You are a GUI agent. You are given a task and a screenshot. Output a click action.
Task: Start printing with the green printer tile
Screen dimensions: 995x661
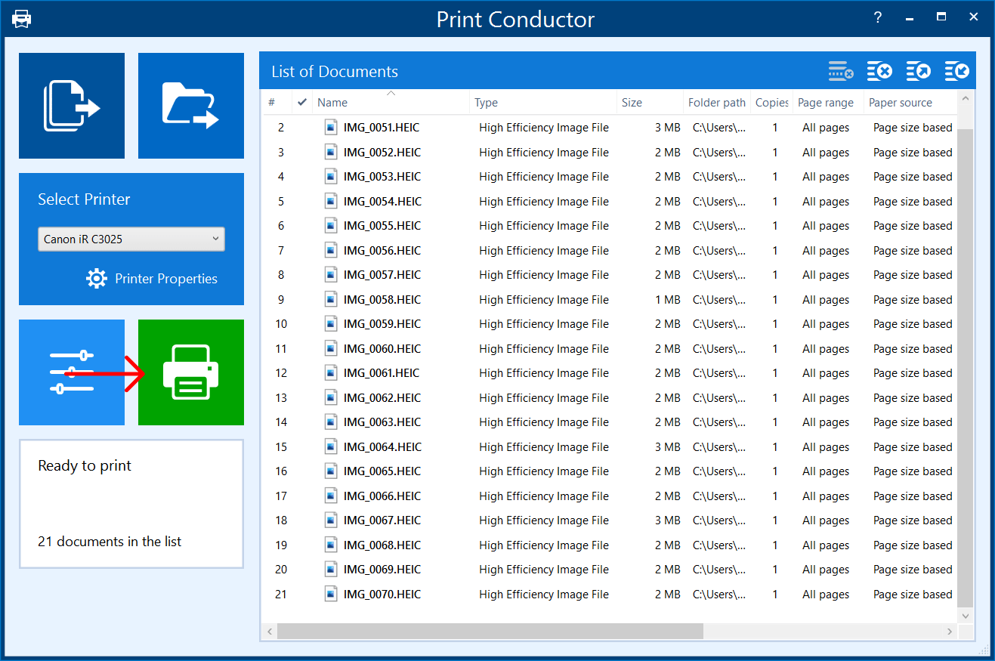coord(190,372)
